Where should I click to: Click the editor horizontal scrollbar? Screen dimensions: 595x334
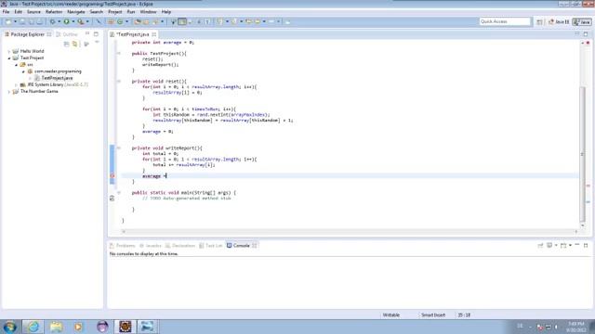[350, 231]
